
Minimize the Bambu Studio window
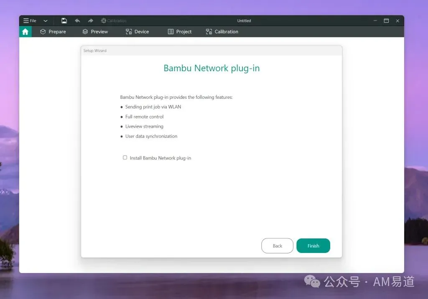(375, 21)
